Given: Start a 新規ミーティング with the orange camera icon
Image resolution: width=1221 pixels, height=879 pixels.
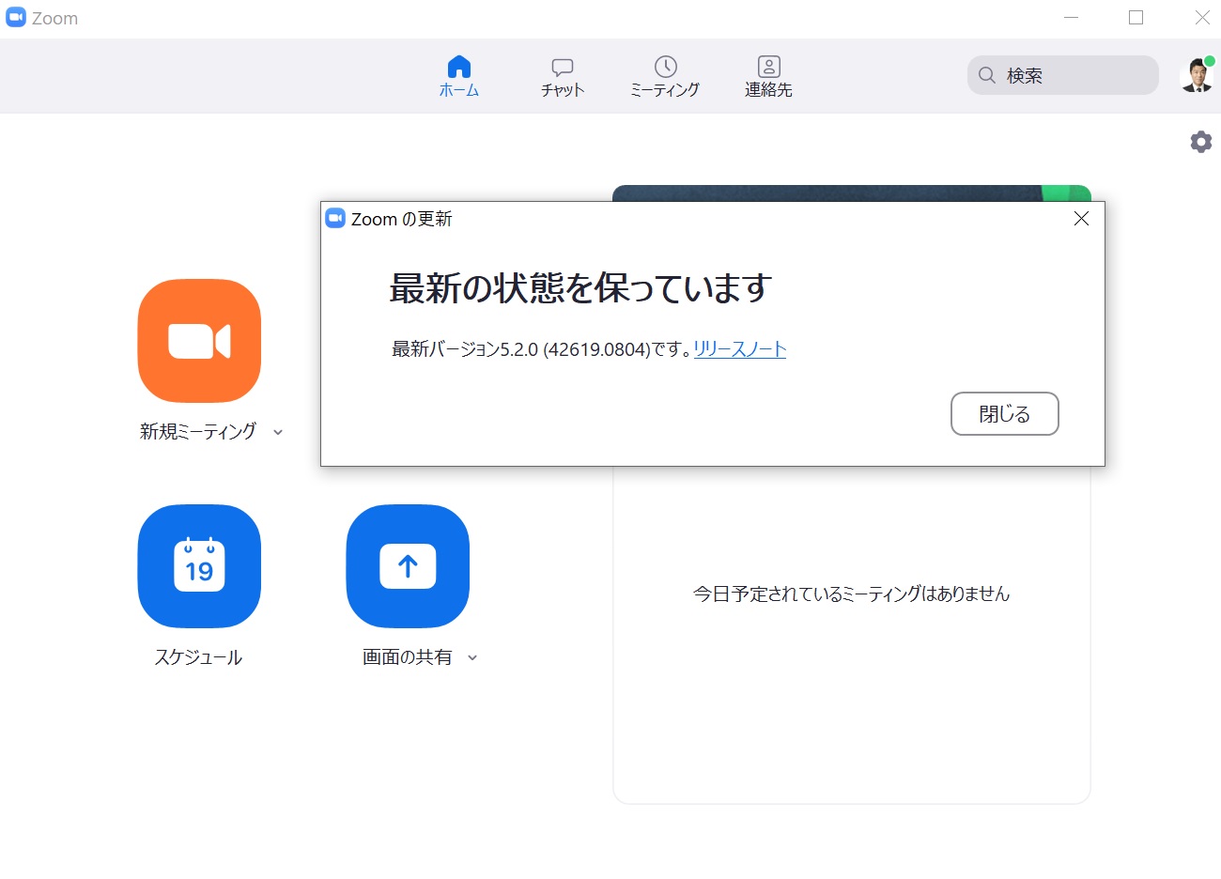Looking at the screenshot, I should [199, 341].
